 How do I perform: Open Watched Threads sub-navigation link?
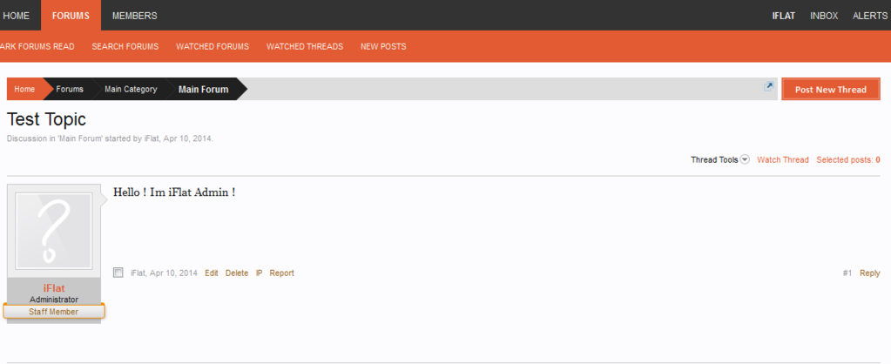(304, 47)
